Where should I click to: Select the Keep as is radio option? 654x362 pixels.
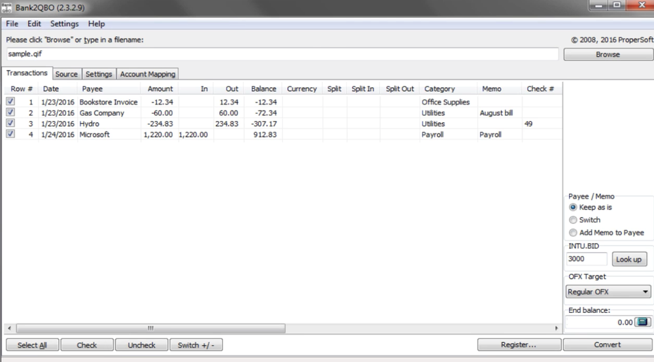pyautogui.click(x=573, y=208)
